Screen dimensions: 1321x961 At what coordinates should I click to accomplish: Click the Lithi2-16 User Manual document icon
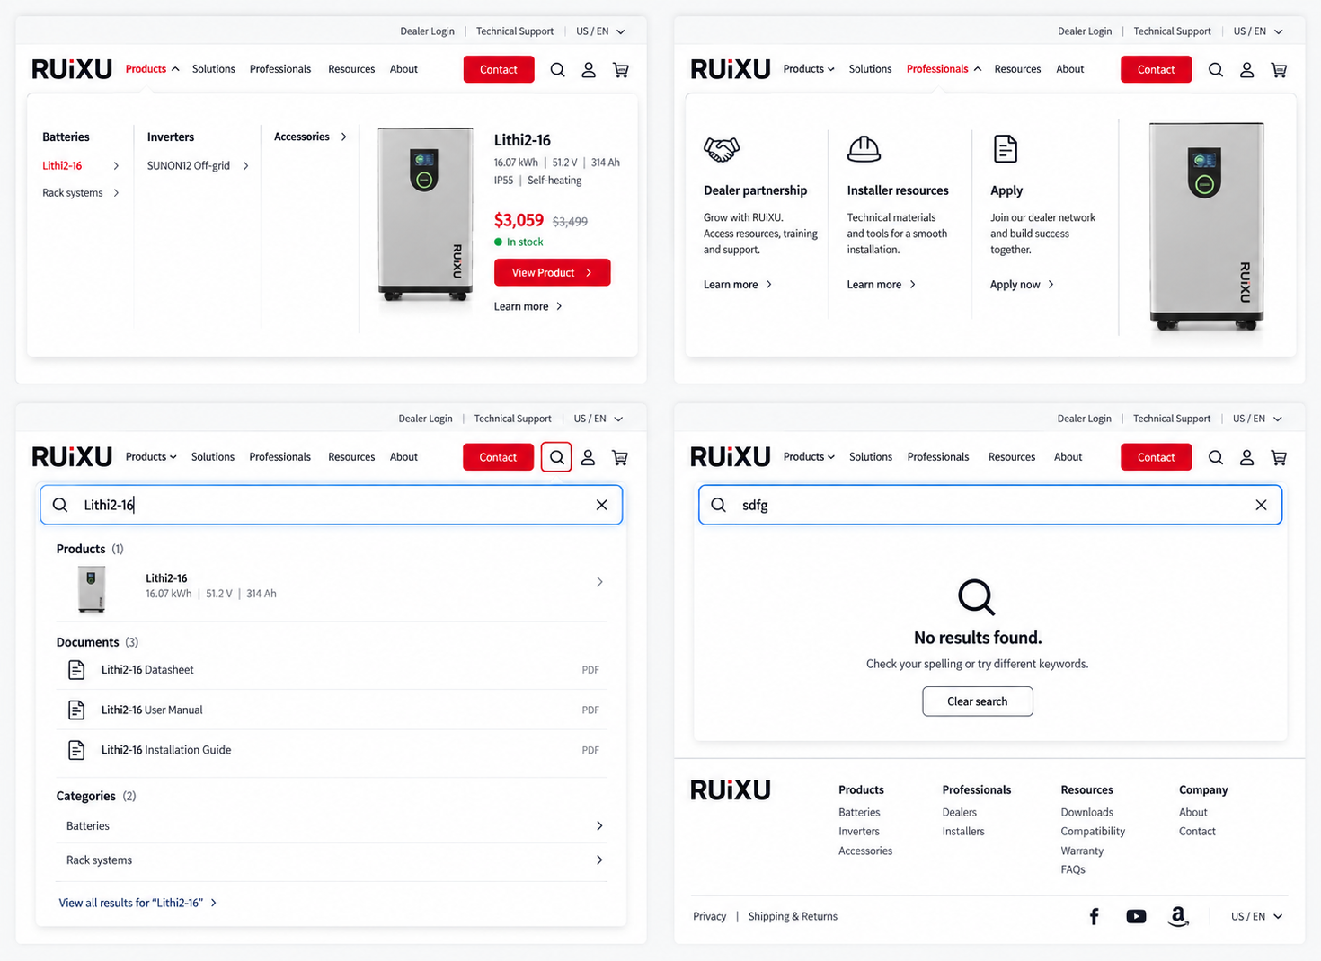click(76, 710)
